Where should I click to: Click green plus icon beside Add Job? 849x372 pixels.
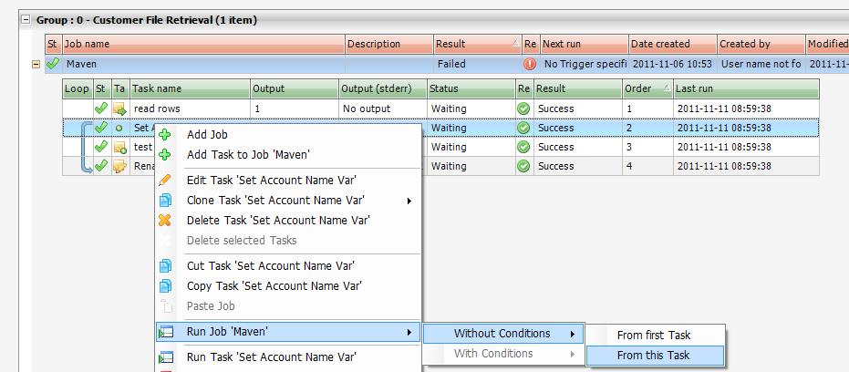pyautogui.click(x=165, y=134)
